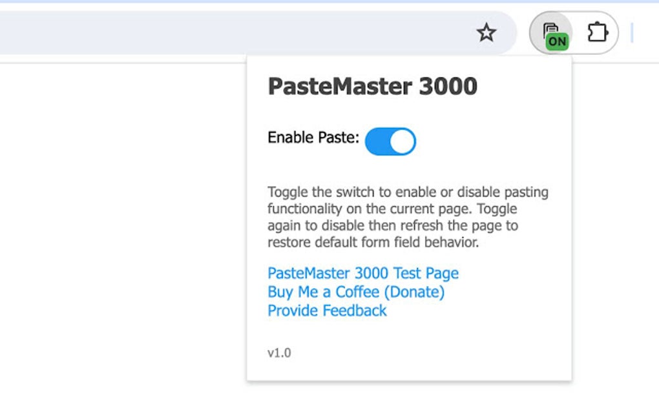Disable pasting via the blue toggle
Image resolution: width=659 pixels, height=412 pixels.
(390, 141)
